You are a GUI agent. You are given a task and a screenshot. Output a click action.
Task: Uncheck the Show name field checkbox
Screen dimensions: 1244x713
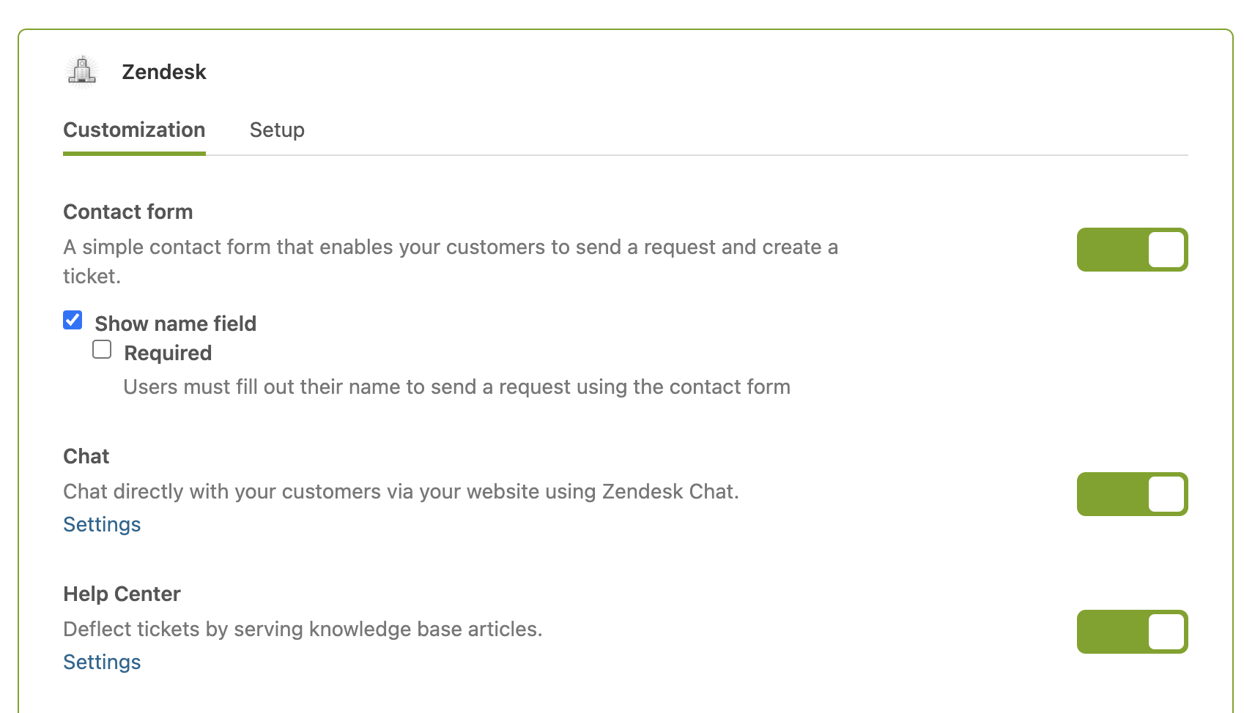coord(73,321)
